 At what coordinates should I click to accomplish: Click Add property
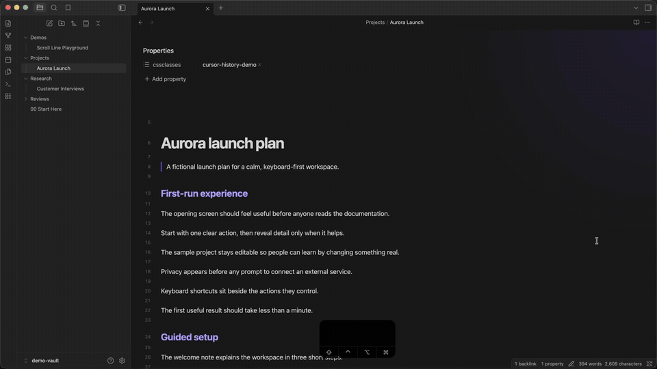165,79
